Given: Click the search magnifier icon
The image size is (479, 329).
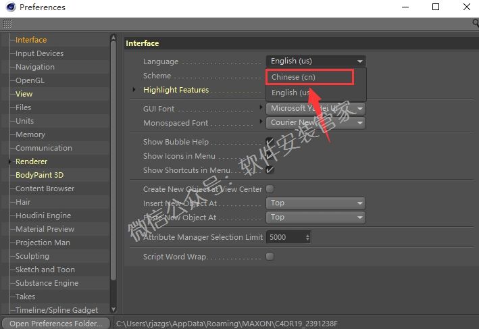Looking at the screenshot, I should [x=475, y=24].
